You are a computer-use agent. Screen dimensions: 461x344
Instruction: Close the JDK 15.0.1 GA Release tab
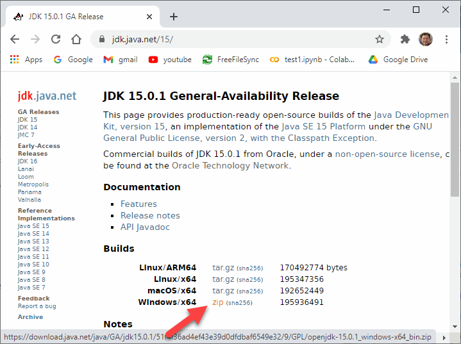[x=149, y=17]
